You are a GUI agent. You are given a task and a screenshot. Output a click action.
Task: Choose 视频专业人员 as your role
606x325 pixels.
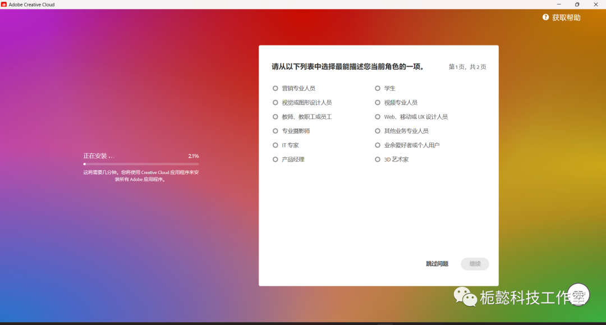[378, 103]
